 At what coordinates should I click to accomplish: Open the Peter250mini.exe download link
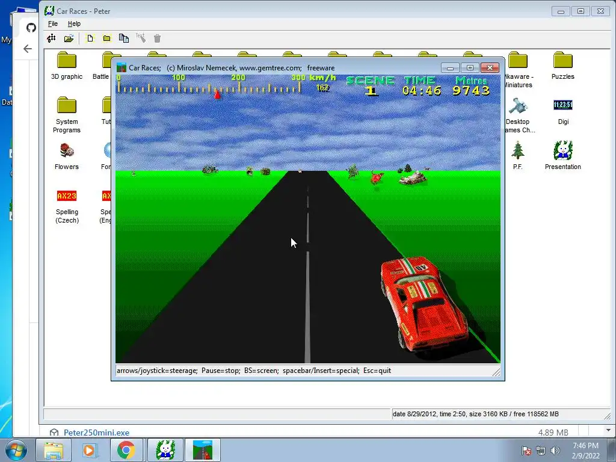point(96,433)
